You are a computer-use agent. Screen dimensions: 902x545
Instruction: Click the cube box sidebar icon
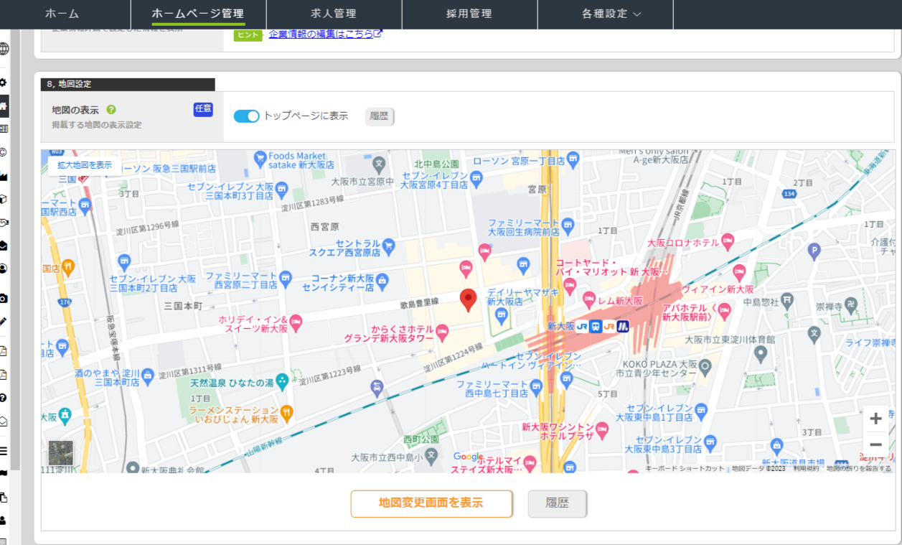[4, 199]
